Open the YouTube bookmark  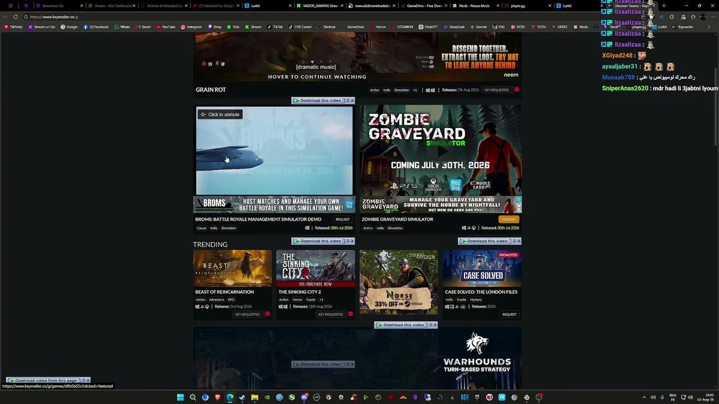166,27
